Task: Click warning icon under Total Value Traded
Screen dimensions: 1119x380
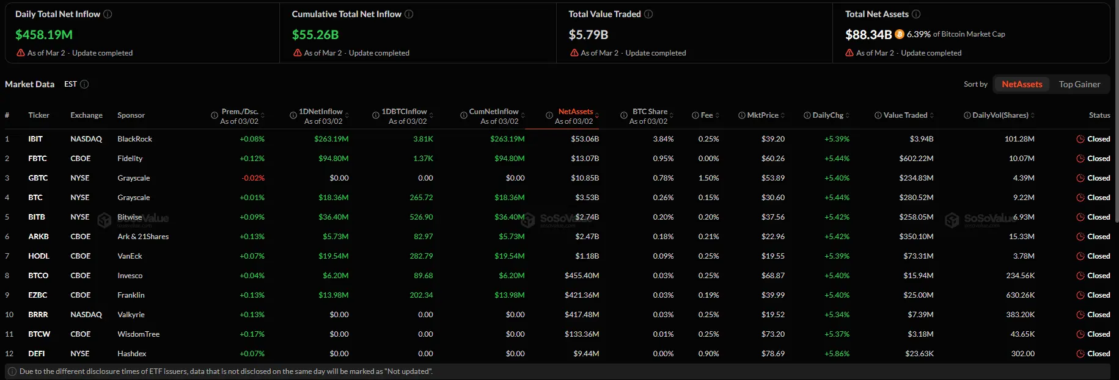Action: point(574,53)
